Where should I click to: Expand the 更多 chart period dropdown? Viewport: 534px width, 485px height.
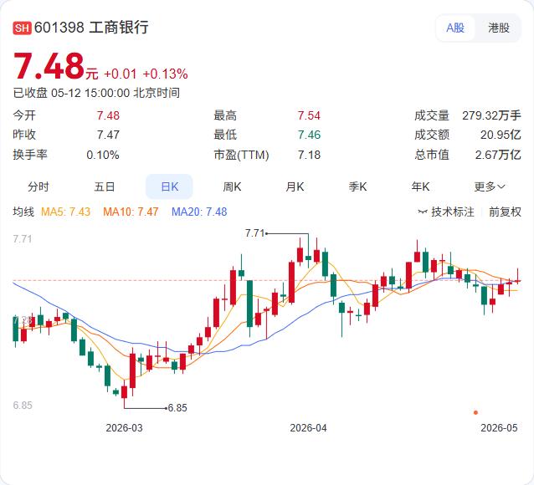pos(490,186)
